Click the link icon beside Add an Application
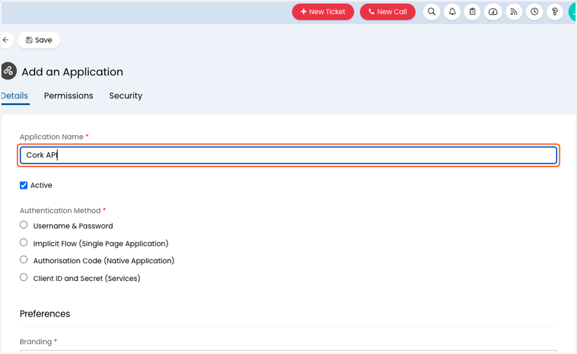The image size is (577, 354). (8, 71)
